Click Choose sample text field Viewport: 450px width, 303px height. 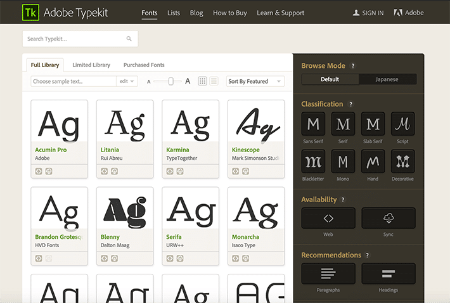tap(74, 81)
